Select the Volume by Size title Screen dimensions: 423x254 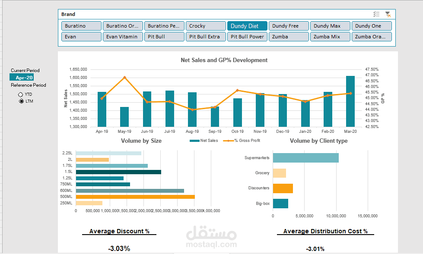point(141,141)
